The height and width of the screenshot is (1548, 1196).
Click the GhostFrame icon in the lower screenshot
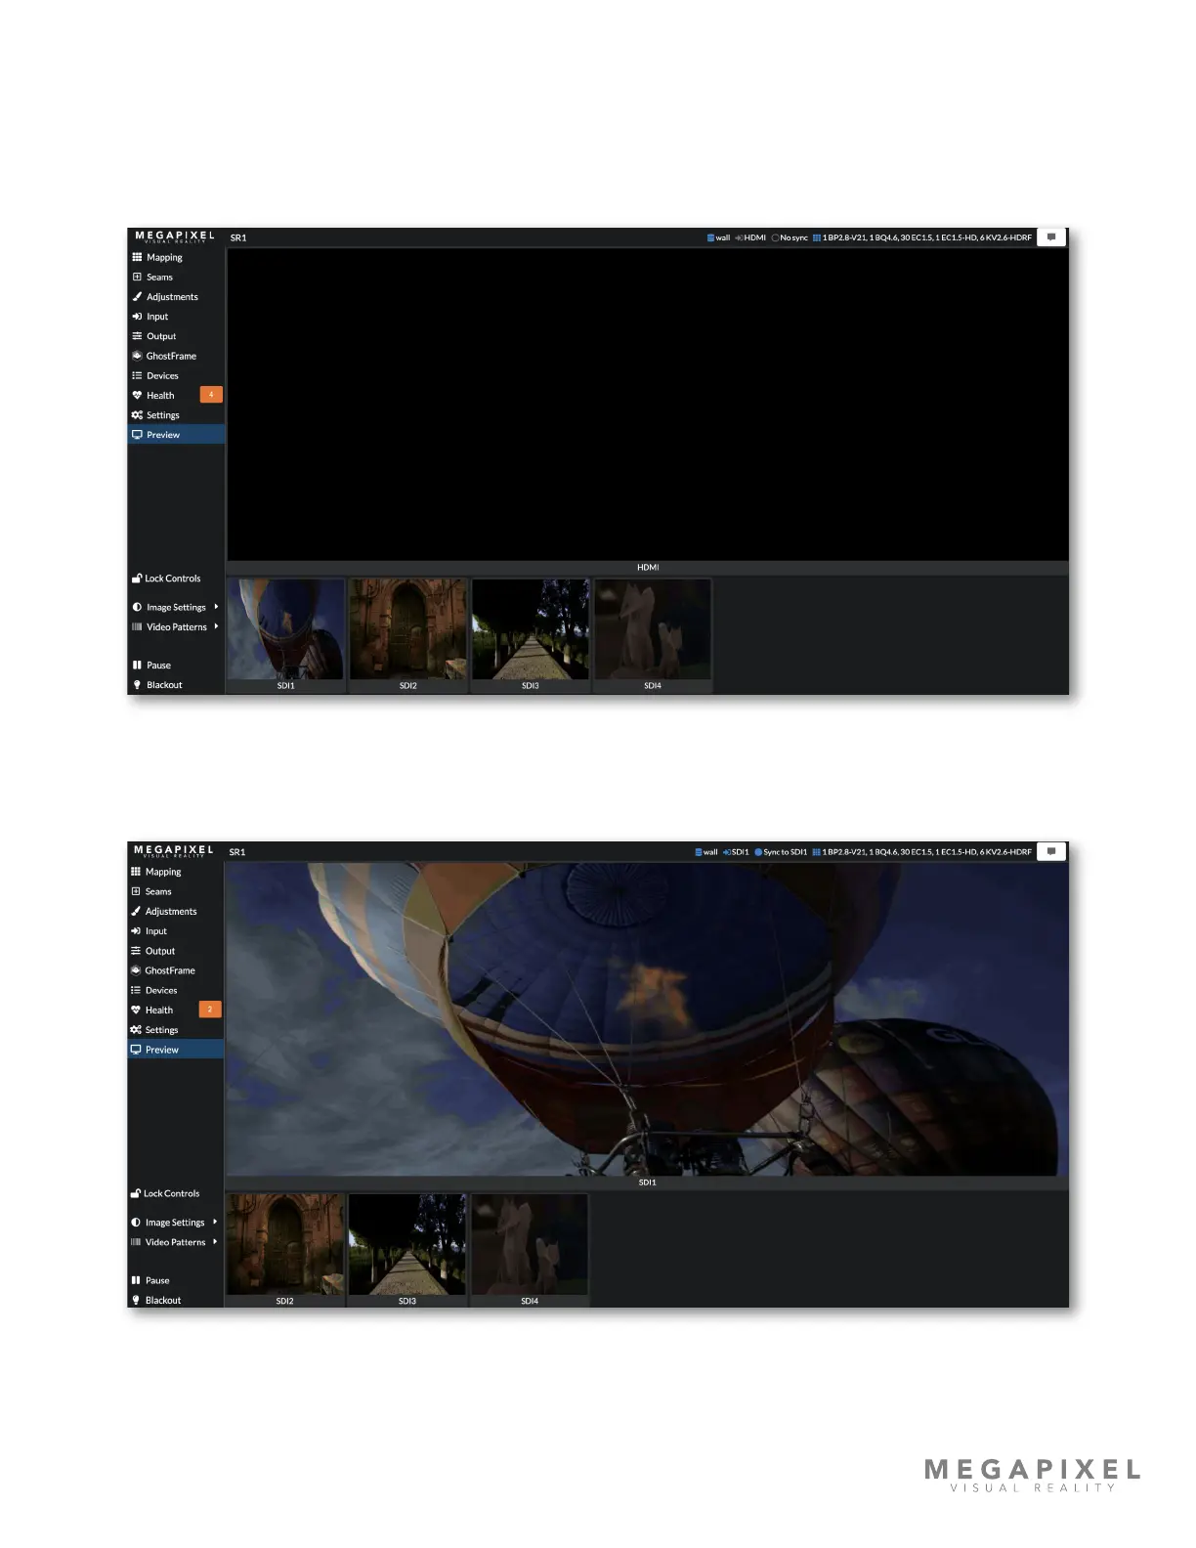[136, 970]
